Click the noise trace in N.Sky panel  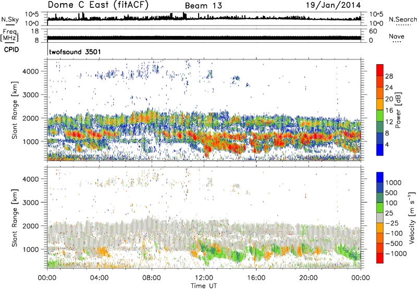click(204, 18)
